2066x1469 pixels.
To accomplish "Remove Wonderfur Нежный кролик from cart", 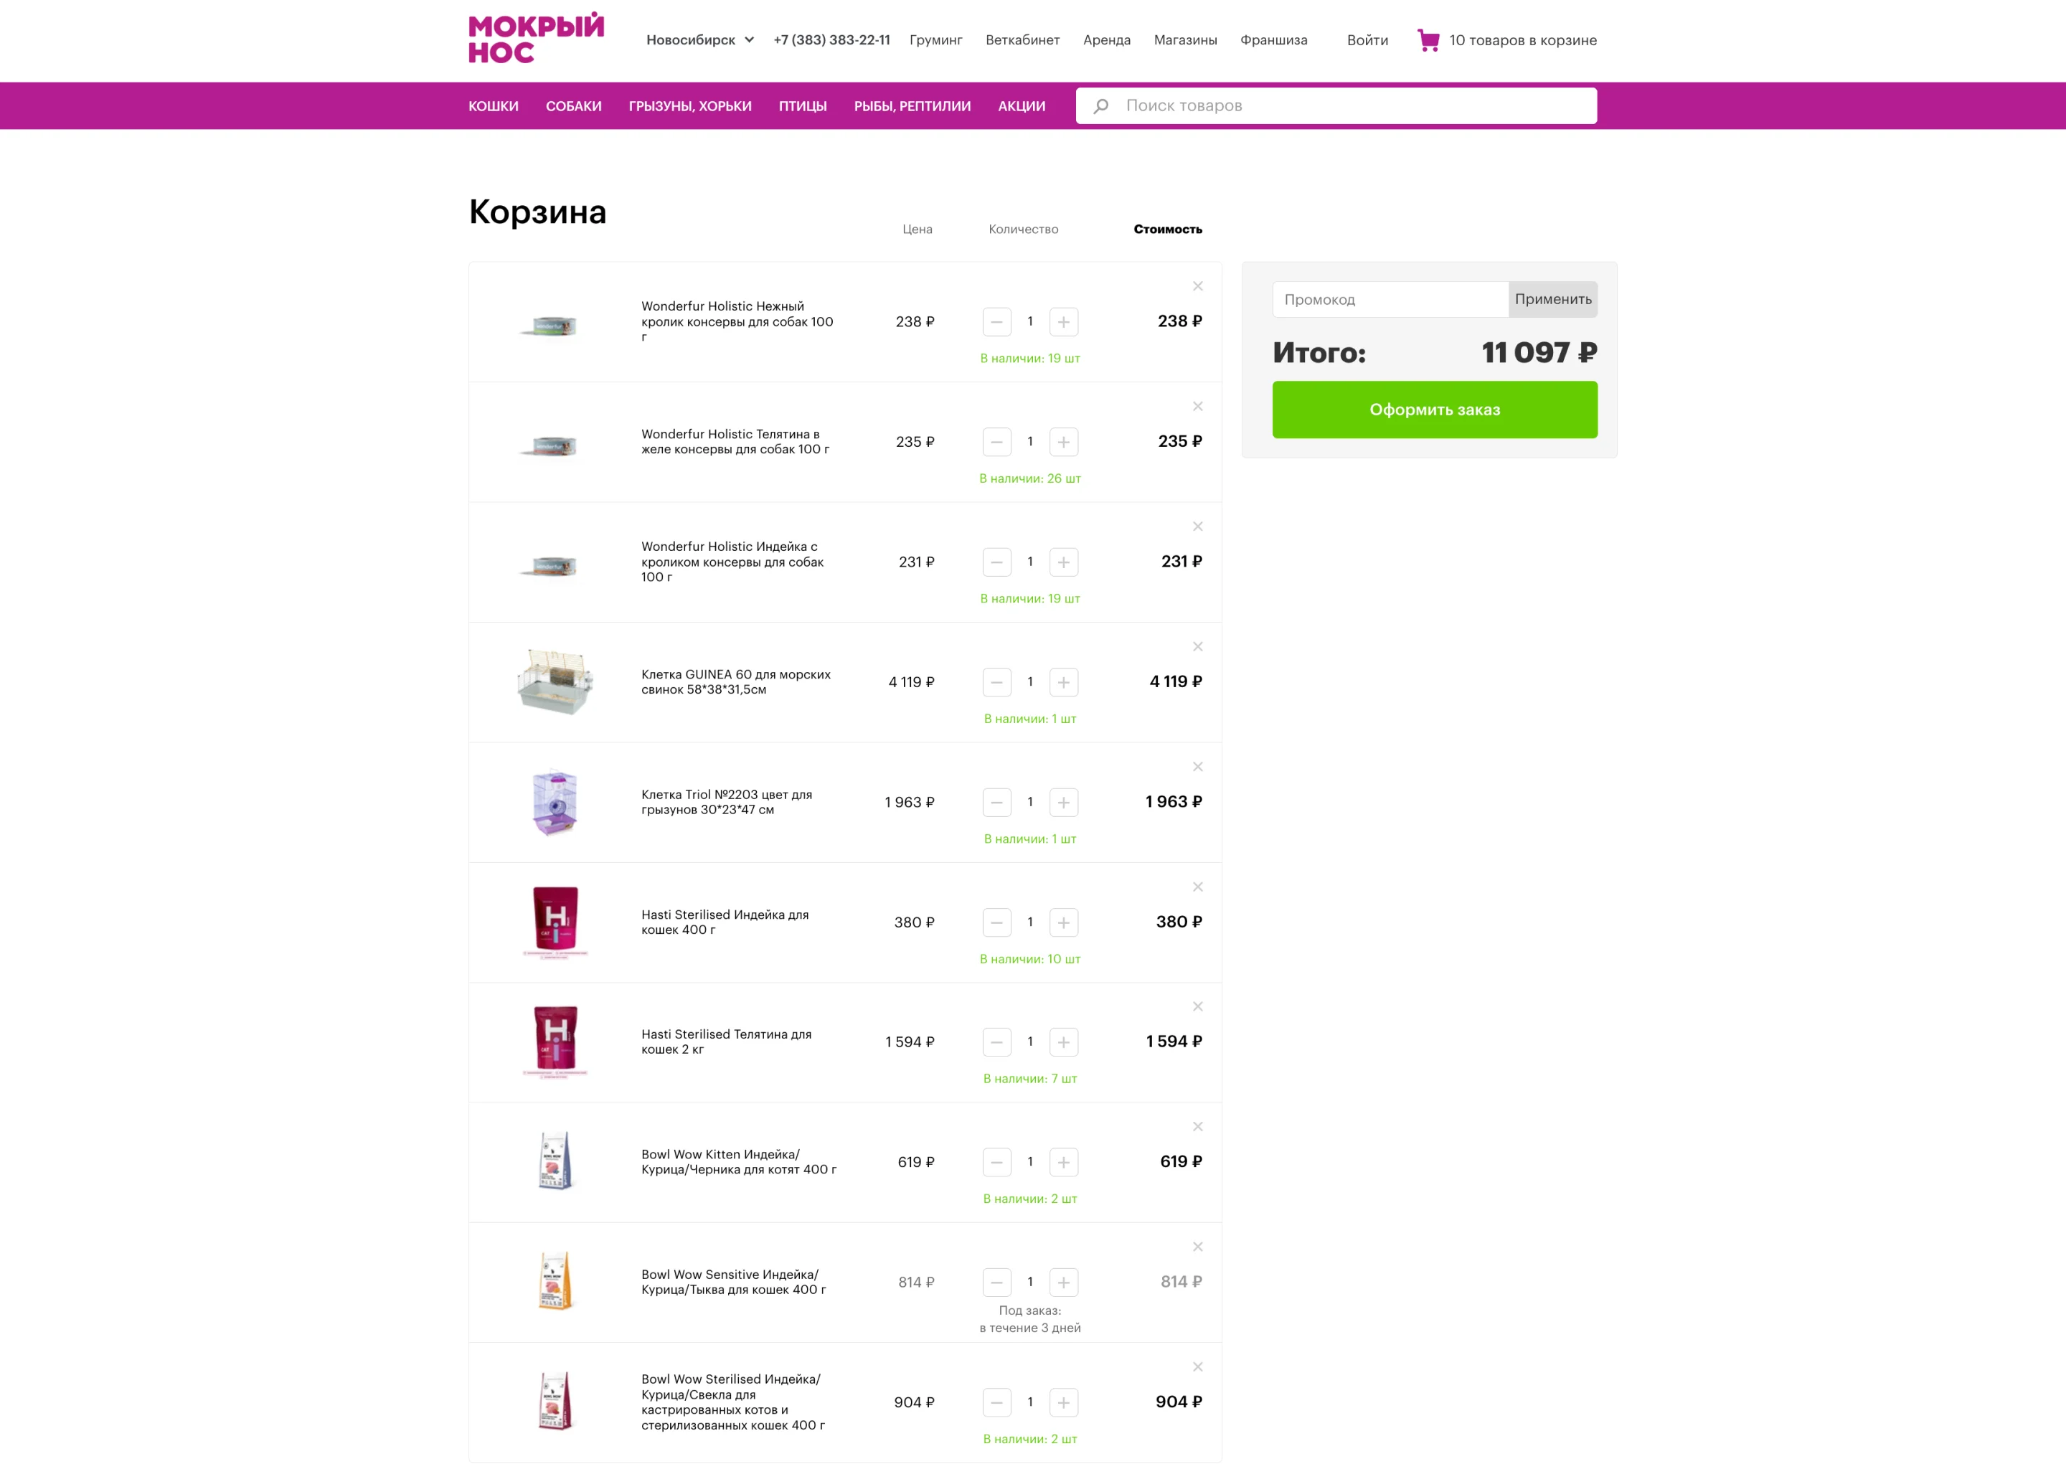I will tap(1197, 286).
